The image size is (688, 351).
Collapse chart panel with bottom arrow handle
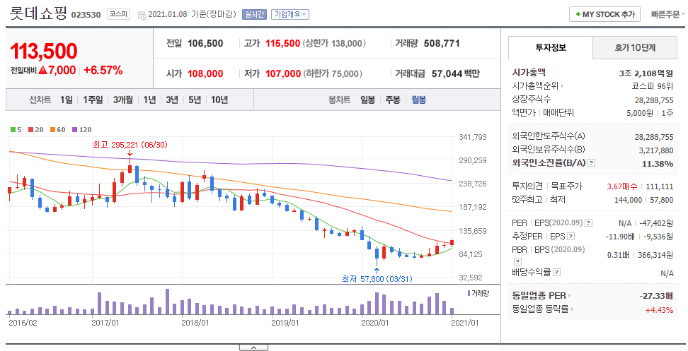pos(253,347)
